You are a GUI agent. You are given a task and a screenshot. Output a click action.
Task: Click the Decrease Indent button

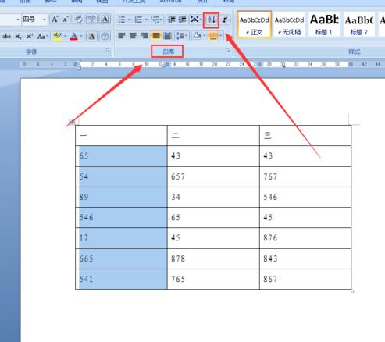171,20
